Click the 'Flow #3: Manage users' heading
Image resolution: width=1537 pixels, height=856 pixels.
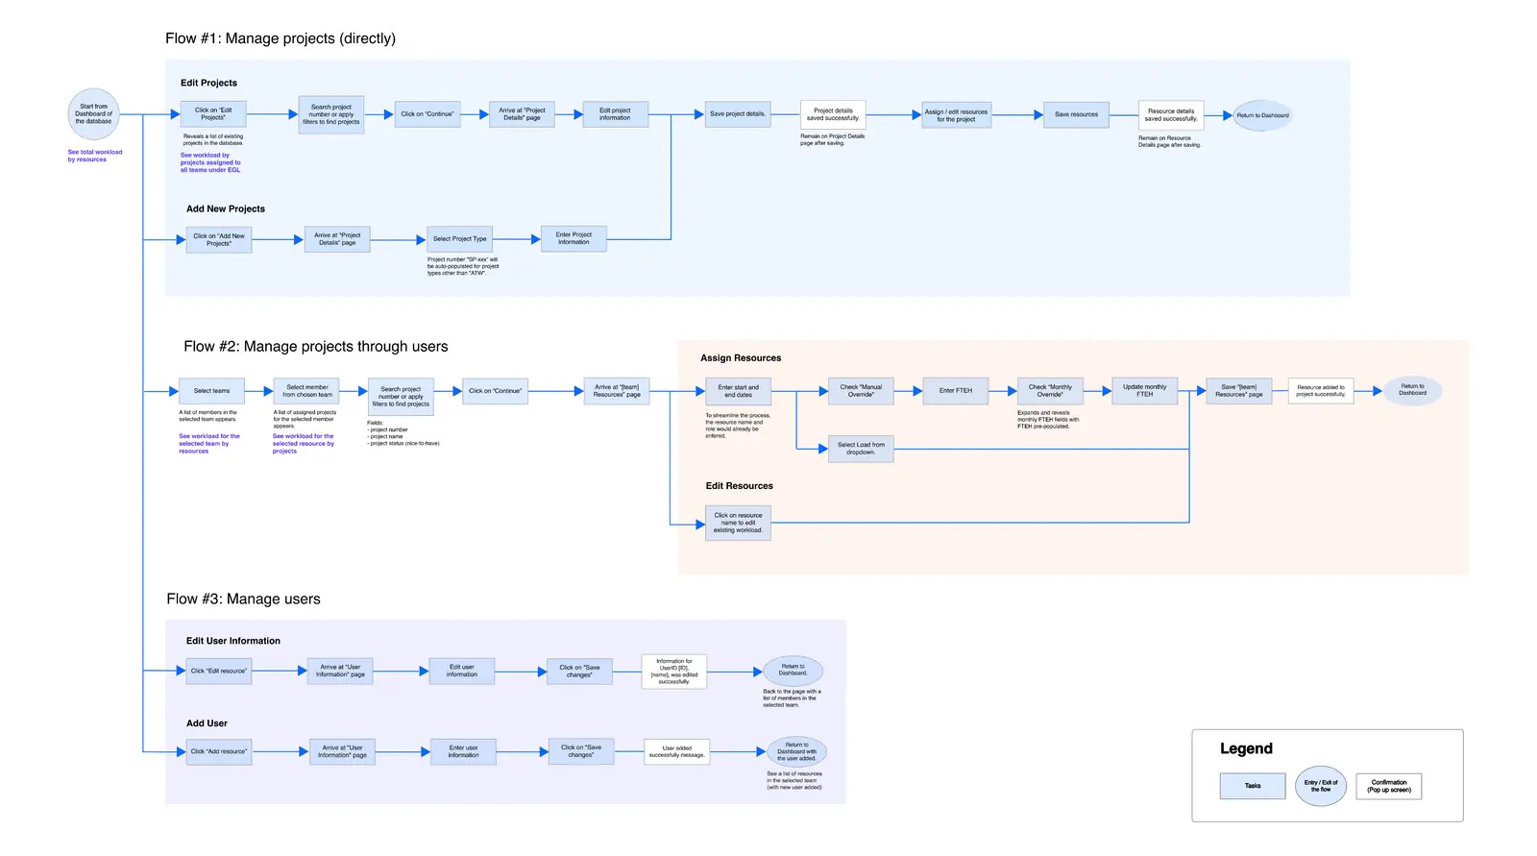pos(244,599)
